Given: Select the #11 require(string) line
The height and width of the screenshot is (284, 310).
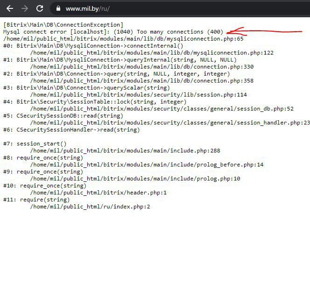Looking at the screenshot, I should [36, 200].
